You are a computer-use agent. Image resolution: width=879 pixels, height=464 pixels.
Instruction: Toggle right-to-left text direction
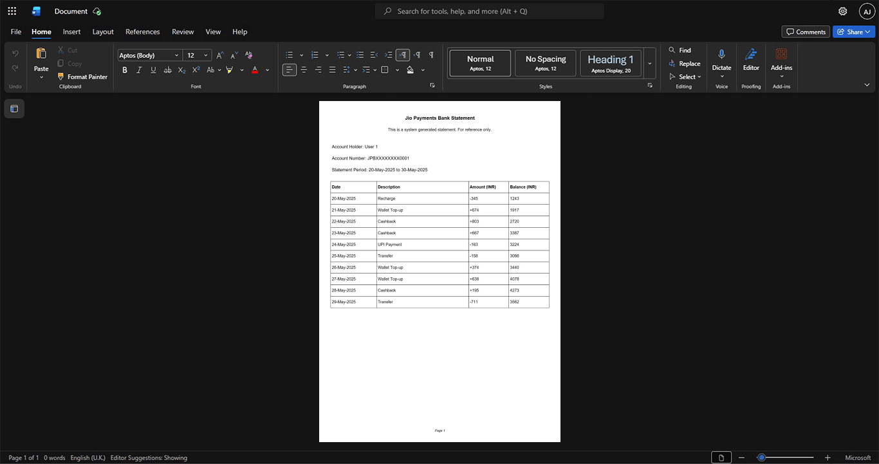417,55
